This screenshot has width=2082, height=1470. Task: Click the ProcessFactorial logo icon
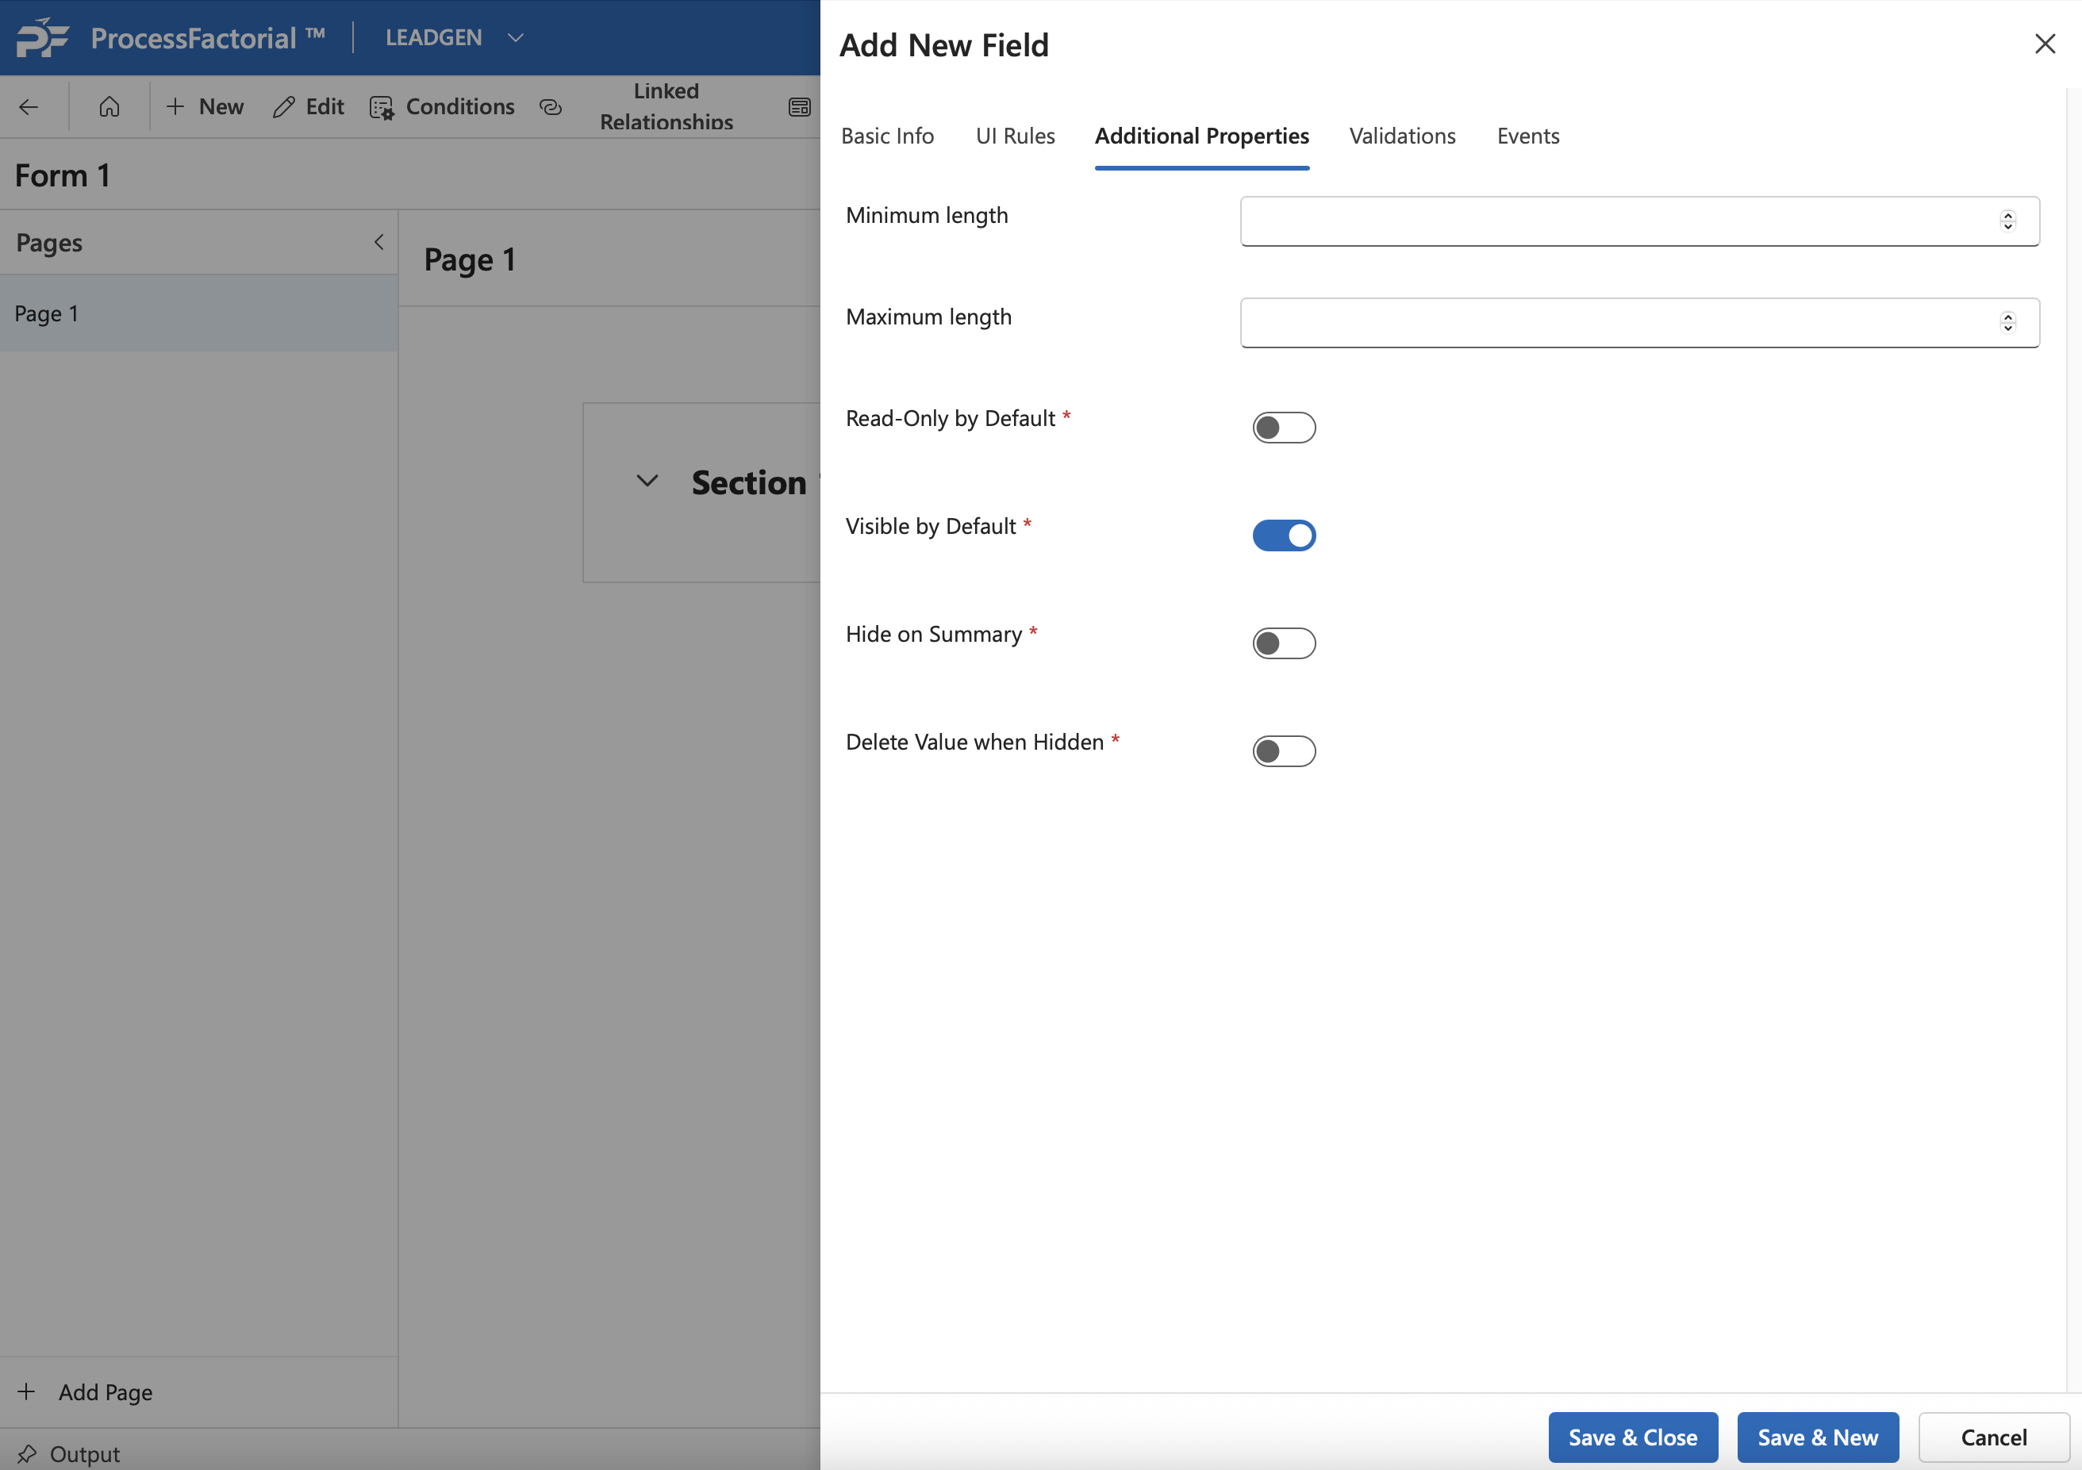click(x=43, y=37)
